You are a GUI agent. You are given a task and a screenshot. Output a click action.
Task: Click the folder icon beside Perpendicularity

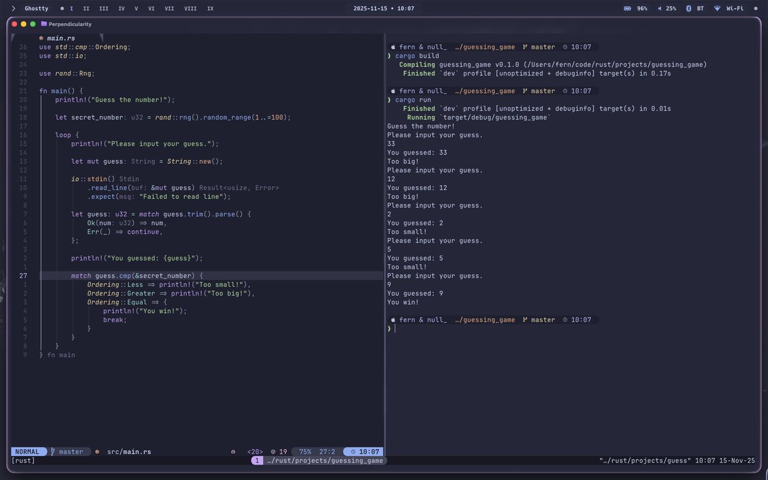(44, 24)
